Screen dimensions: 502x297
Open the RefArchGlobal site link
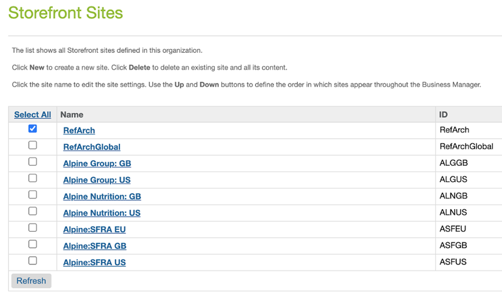pyautogui.click(x=92, y=147)
